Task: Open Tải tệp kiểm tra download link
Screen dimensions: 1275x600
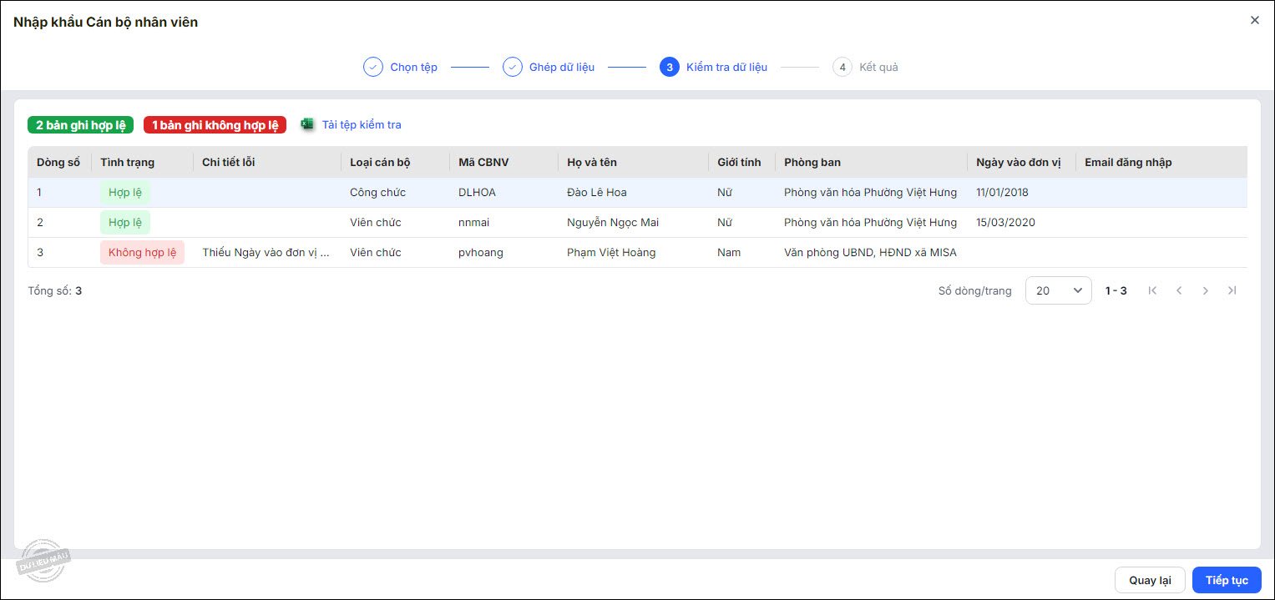Action: 362,125
